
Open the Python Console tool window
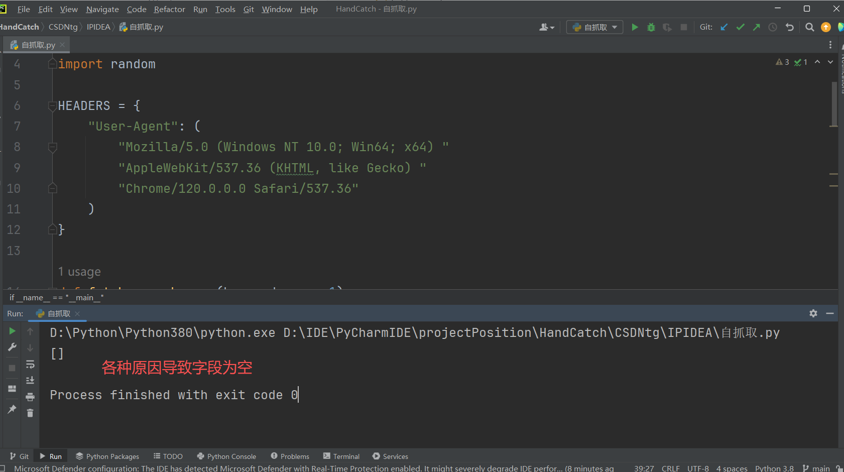pyautogui.click(x=226, y=456)
